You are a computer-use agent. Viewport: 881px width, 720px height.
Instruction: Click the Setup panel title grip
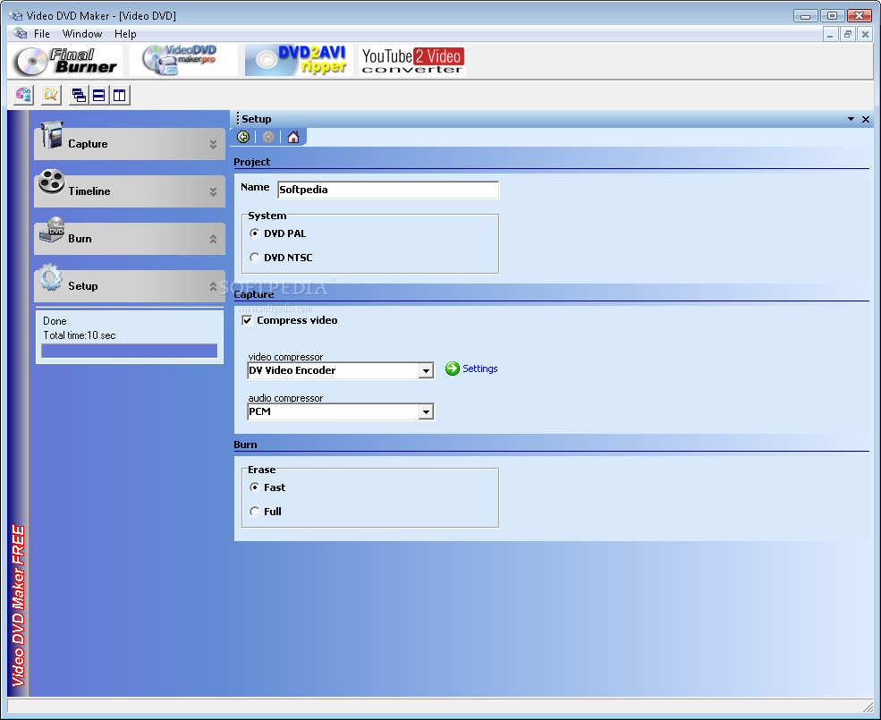pos(238,119)
